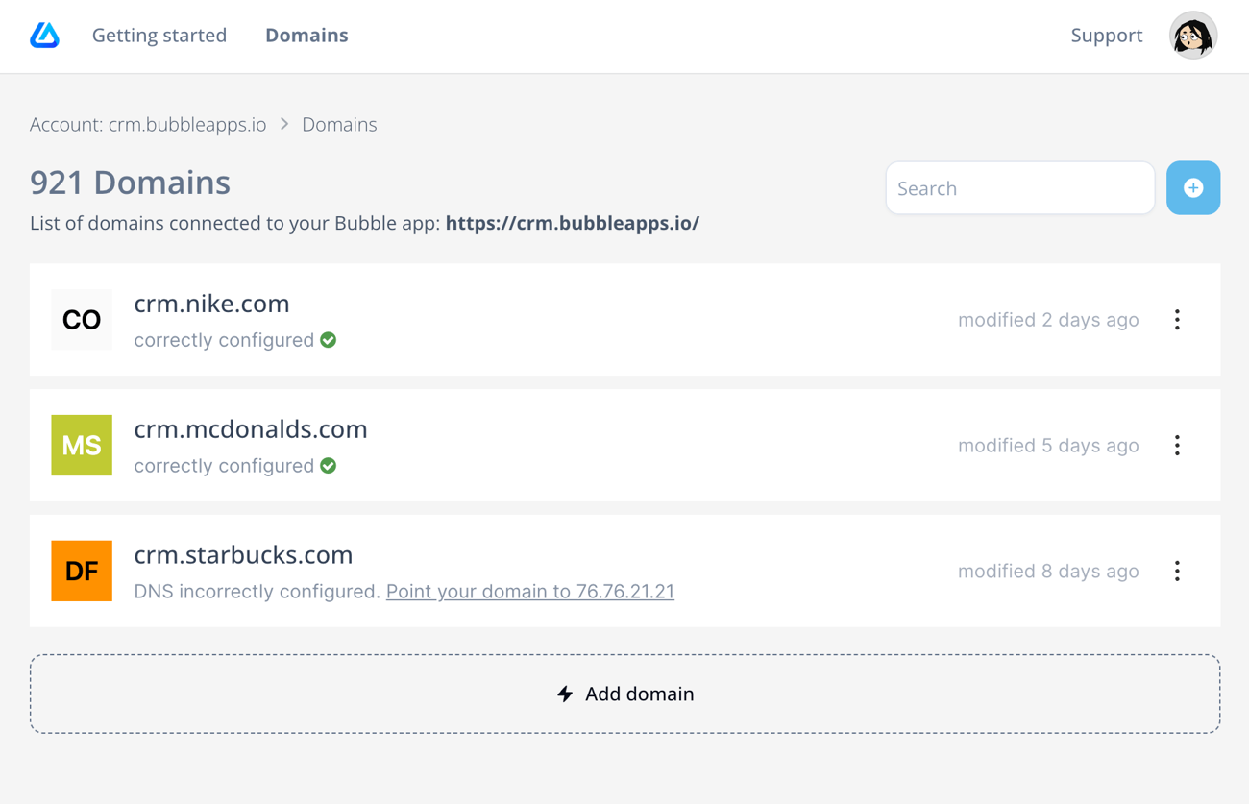Click Point your domain to 76.76.21.21 link
Screen dimensions: 1249x804
pyautogui.click(x=530, y=592)
